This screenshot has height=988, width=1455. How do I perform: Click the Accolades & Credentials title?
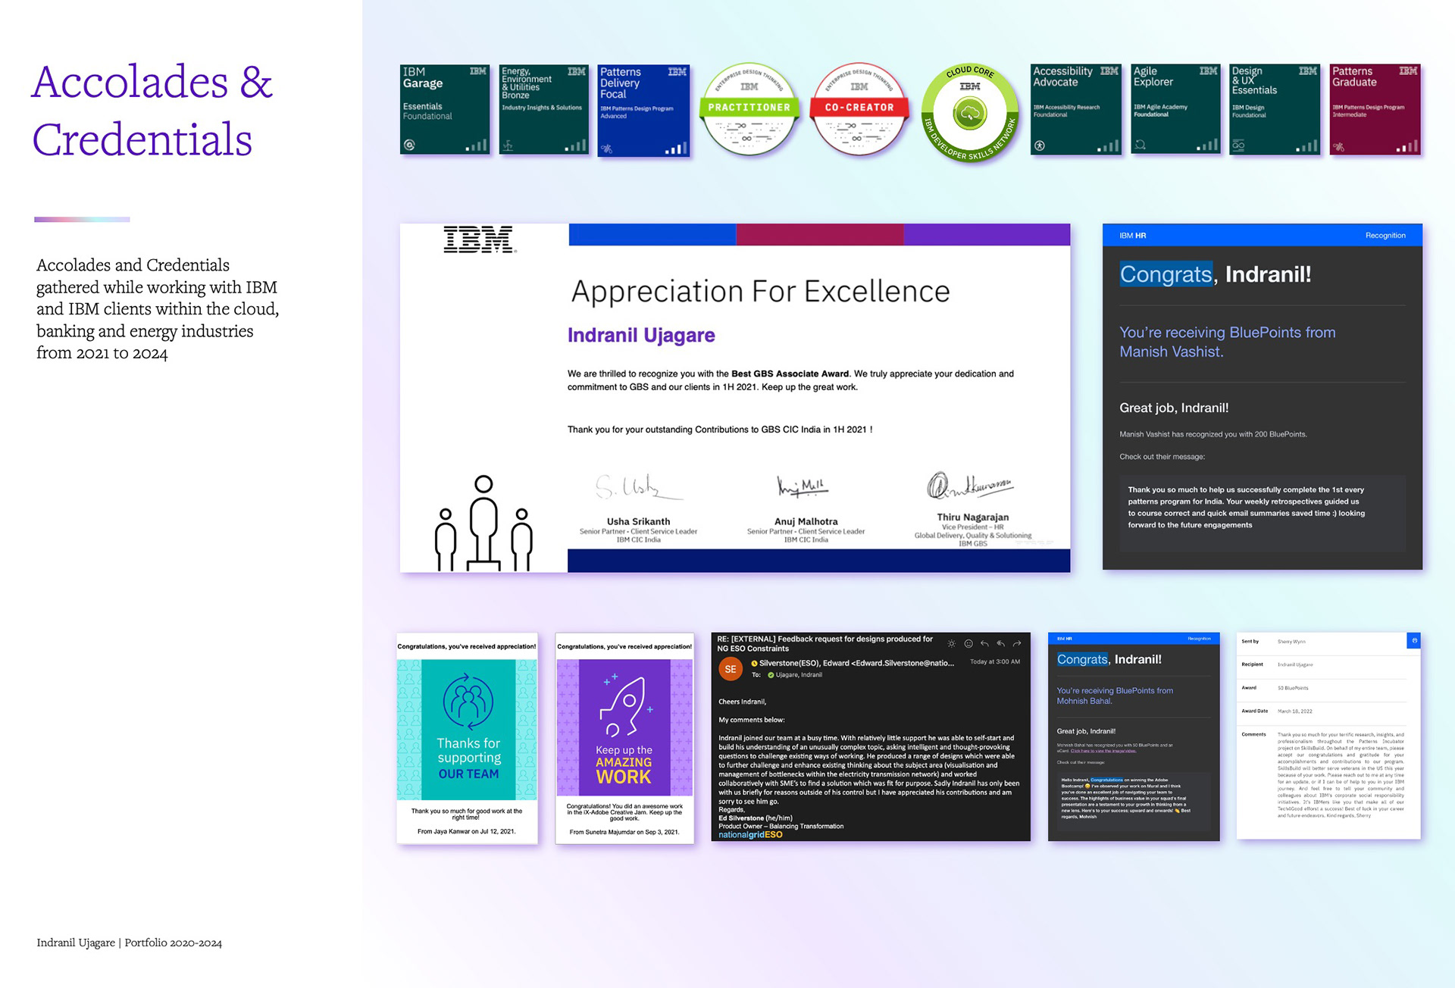pos(152,111)
